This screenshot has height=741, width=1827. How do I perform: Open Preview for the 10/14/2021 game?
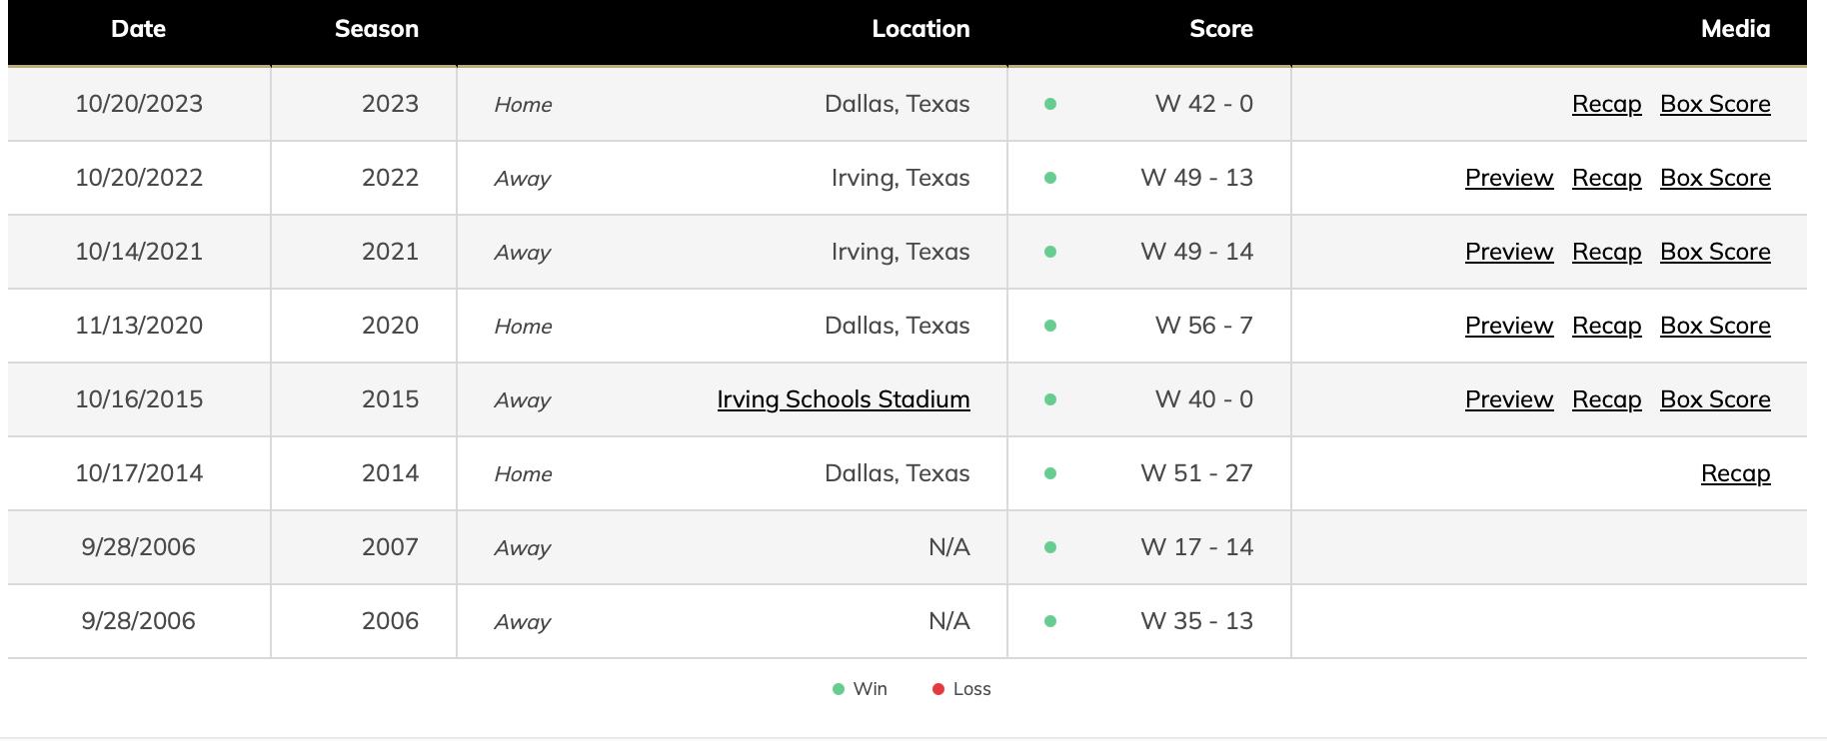point(1508,252)
